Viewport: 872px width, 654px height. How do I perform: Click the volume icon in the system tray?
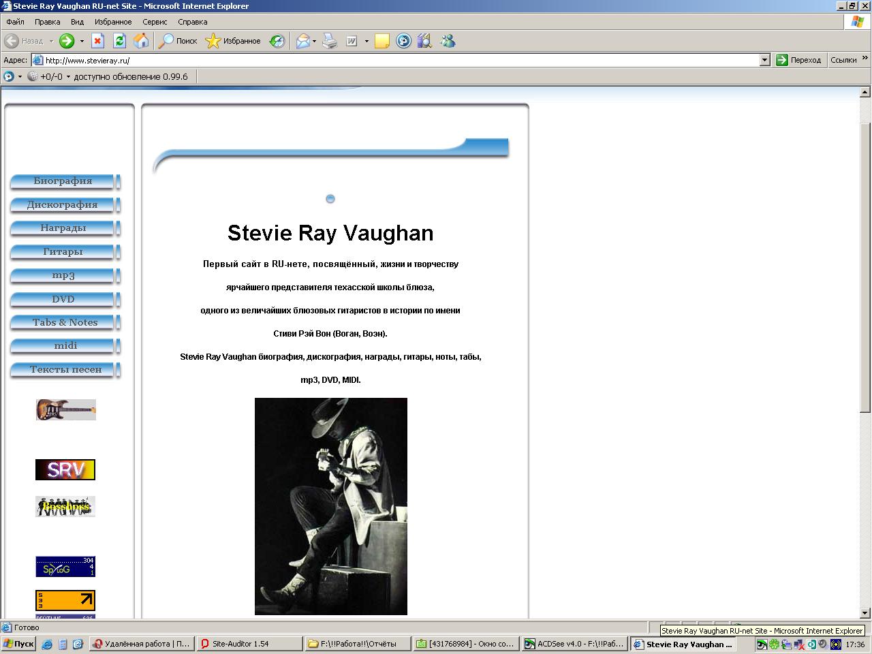[x=822, y=644]
